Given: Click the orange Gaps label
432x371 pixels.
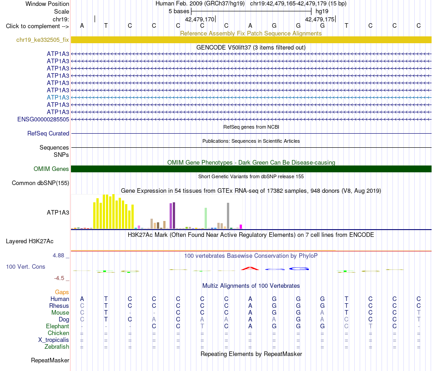Looking at the screenshot, I should (x=62, y=292).
